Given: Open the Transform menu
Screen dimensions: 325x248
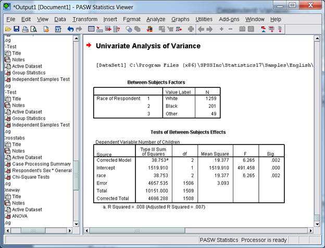Looking at the screenshot, I should coord(85,19).
